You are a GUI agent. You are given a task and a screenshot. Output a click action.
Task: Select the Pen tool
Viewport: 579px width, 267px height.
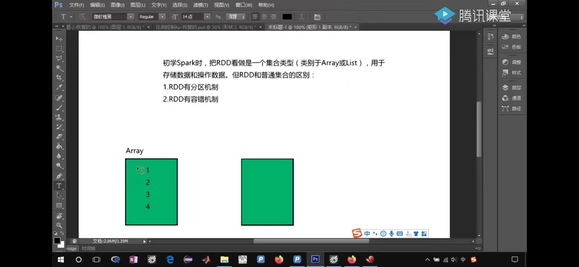(59, 176)
